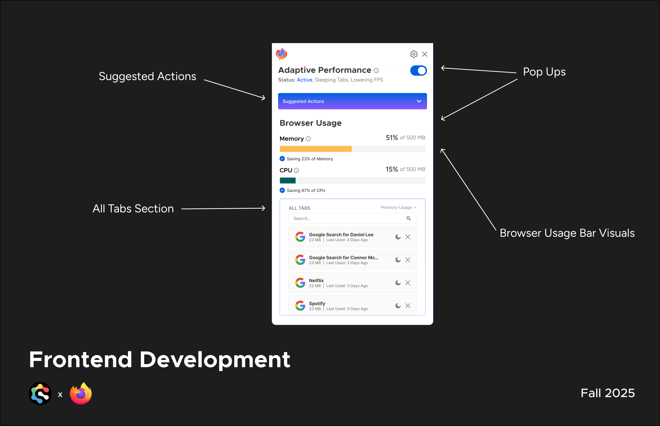Put the Netflix tab to sleep
Viewport: 660px width, 426px height.
pos(398,283)
